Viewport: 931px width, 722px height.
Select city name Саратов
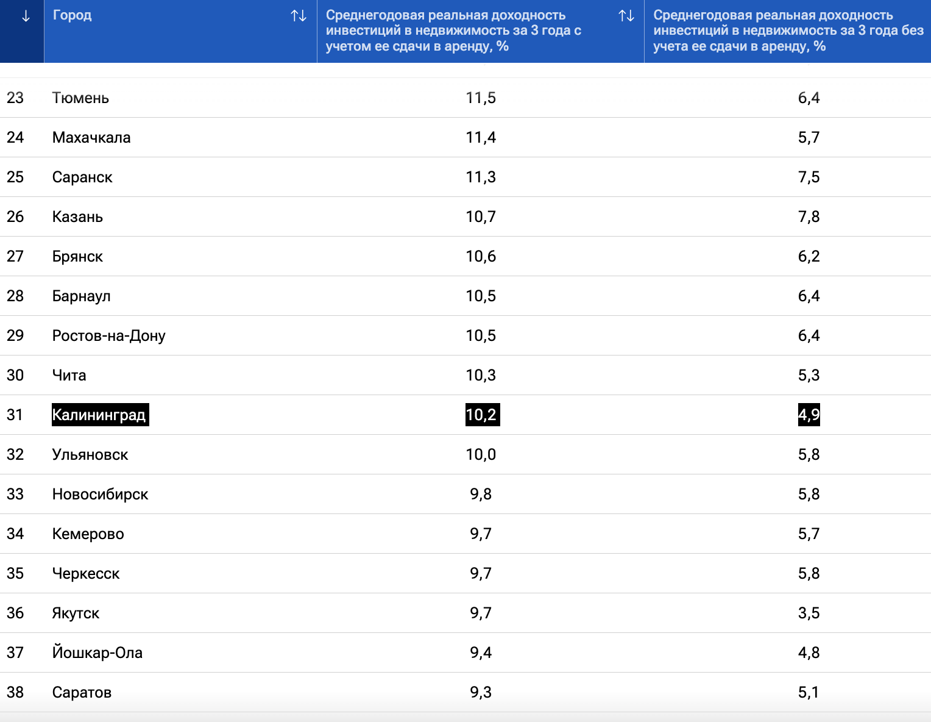click(82, 693)
